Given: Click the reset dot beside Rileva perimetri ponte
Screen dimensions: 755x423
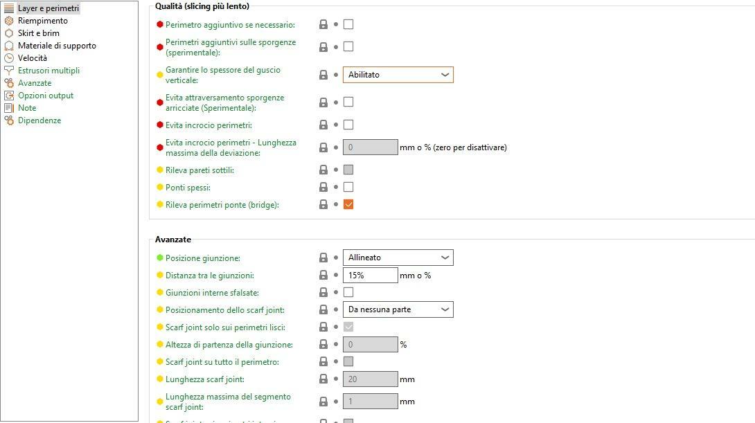Looking at the screenshot, I should tap(336, 204).
